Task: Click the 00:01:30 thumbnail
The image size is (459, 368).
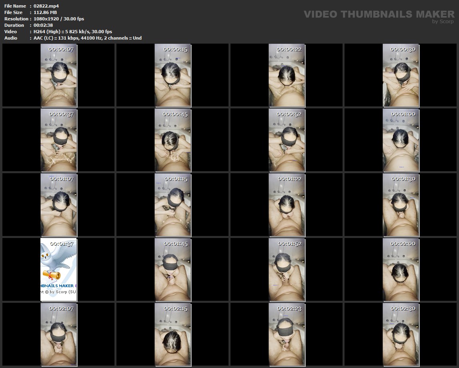Action: 401,205
